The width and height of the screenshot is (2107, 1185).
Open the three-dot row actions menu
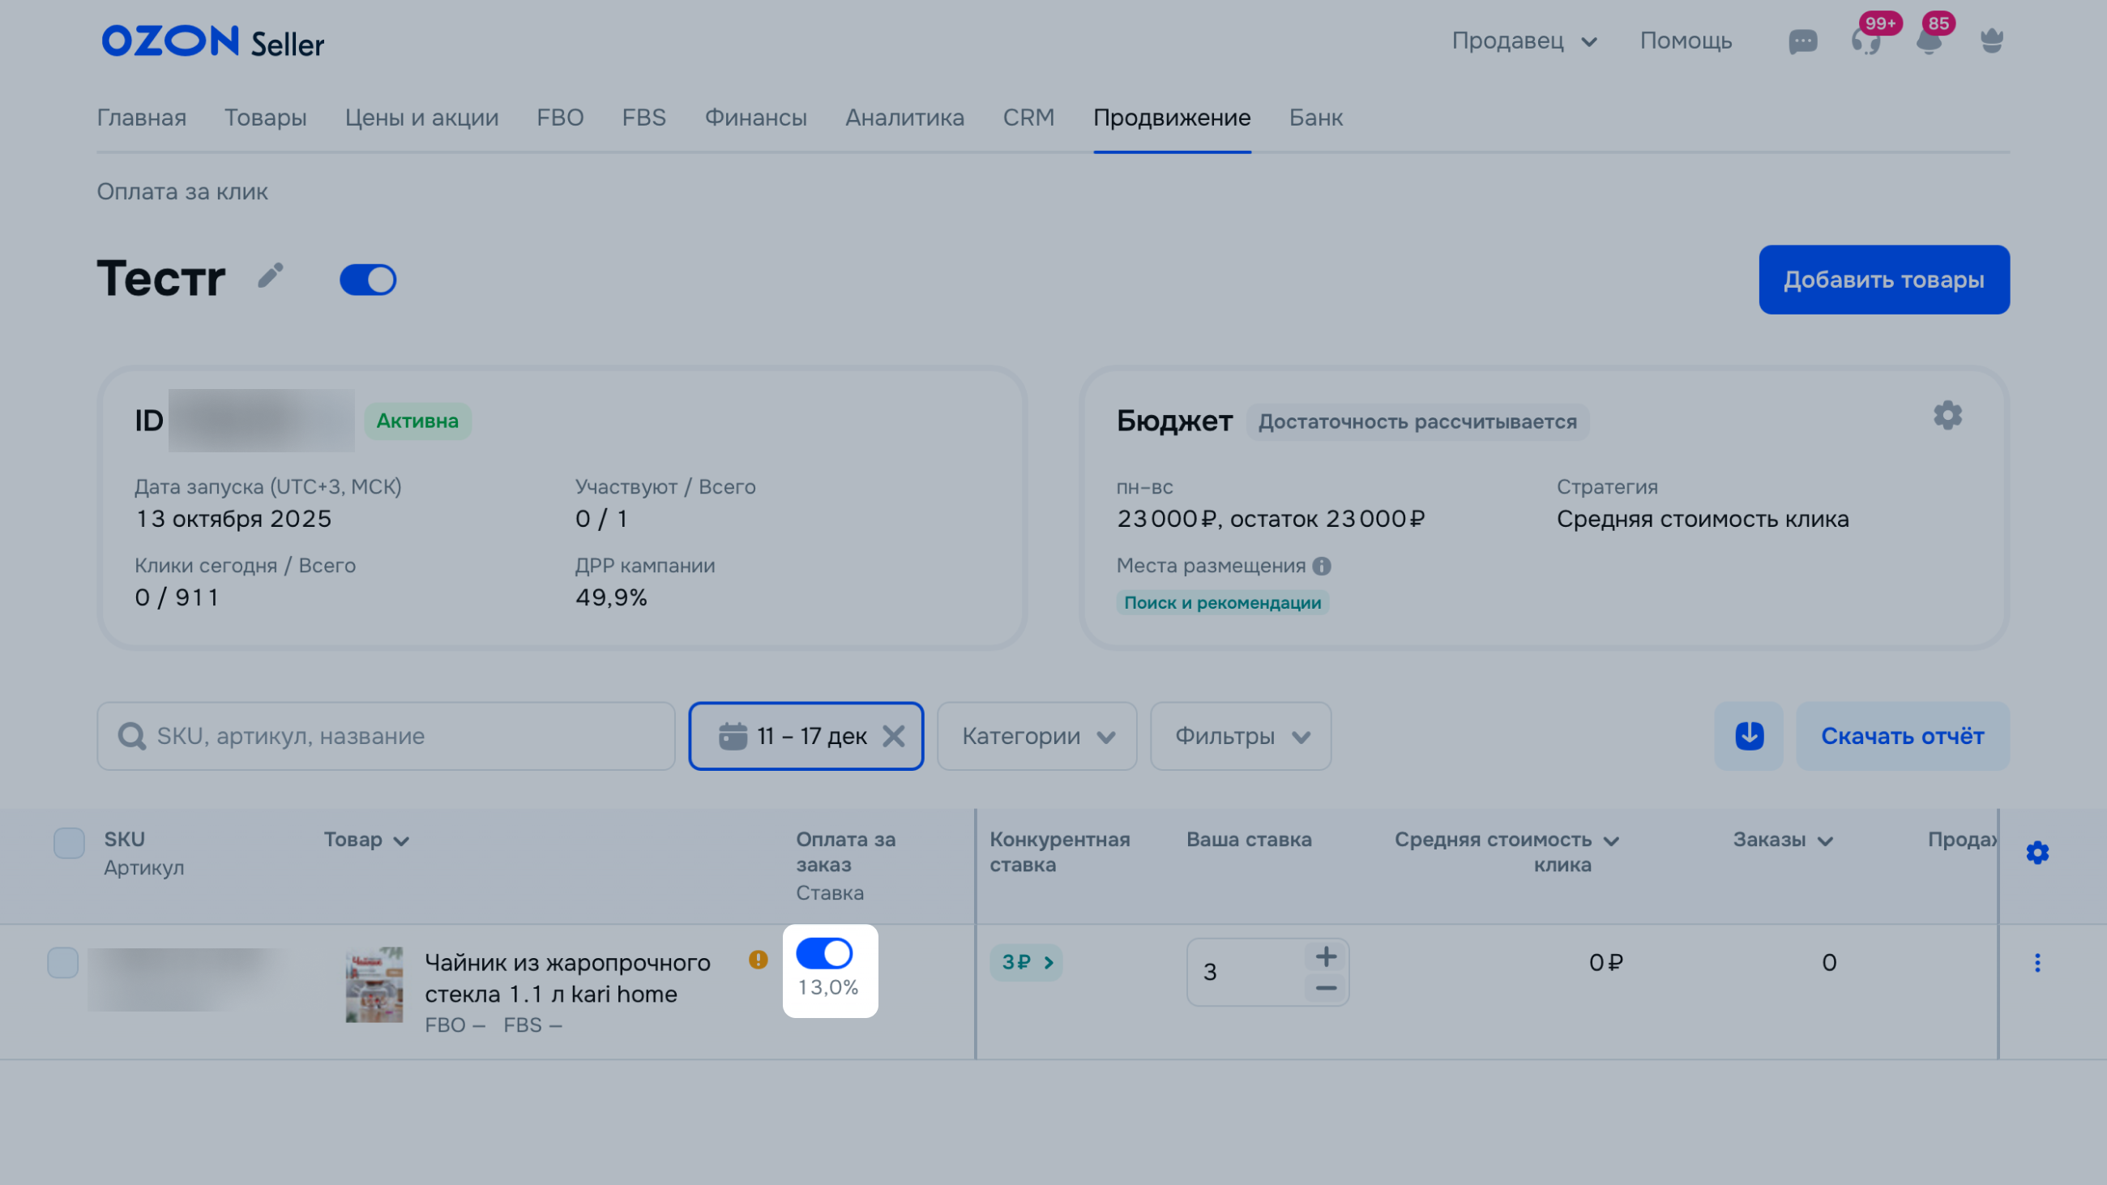(2036, 963)
